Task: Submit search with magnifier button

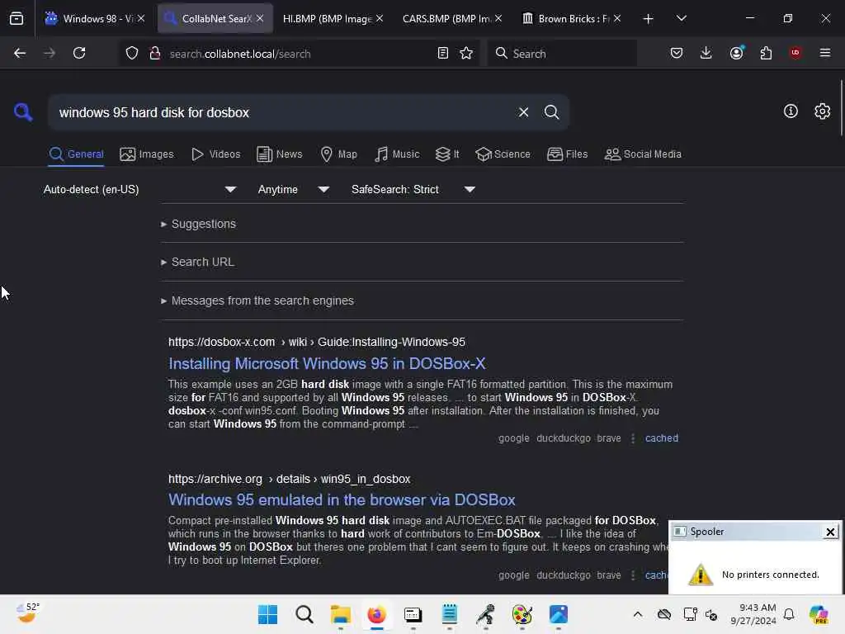Action: (x=551, y=112)
